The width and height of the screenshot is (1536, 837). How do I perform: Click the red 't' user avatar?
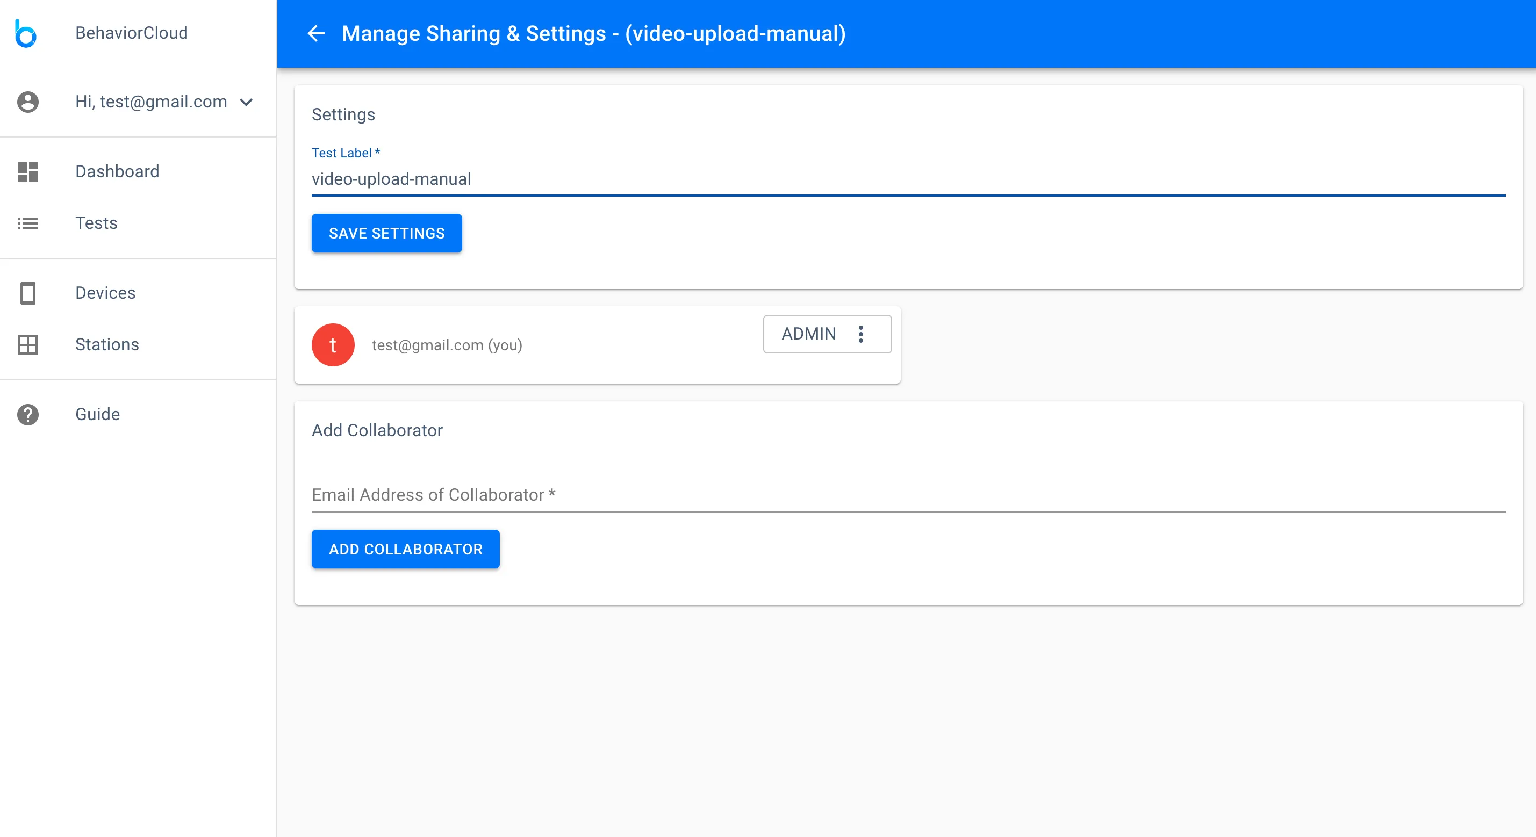point(333,345)
